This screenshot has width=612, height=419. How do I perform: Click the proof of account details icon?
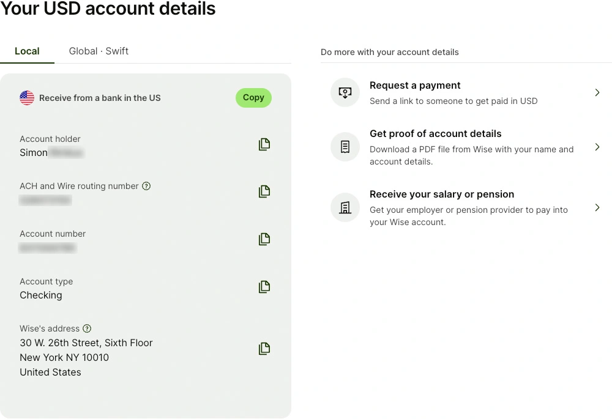point(345,147)
